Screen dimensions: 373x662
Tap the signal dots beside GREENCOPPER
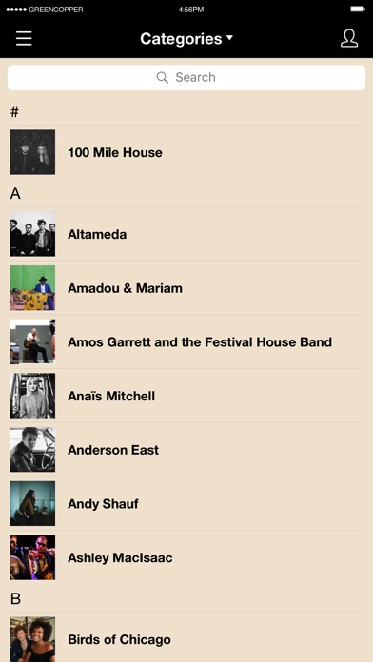pyautogui.click(x=16, y=10)
